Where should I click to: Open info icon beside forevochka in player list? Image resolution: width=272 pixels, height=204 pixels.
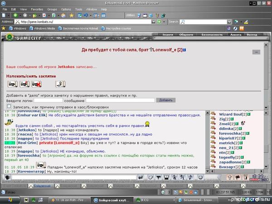click(x=248, y=133)
